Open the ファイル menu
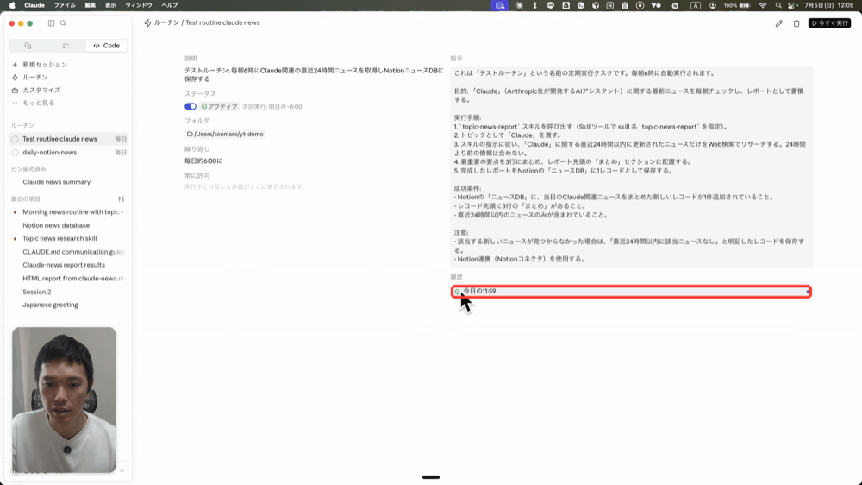Image resolution: width=862 pixels, height=485 pixels. [65, 5]
